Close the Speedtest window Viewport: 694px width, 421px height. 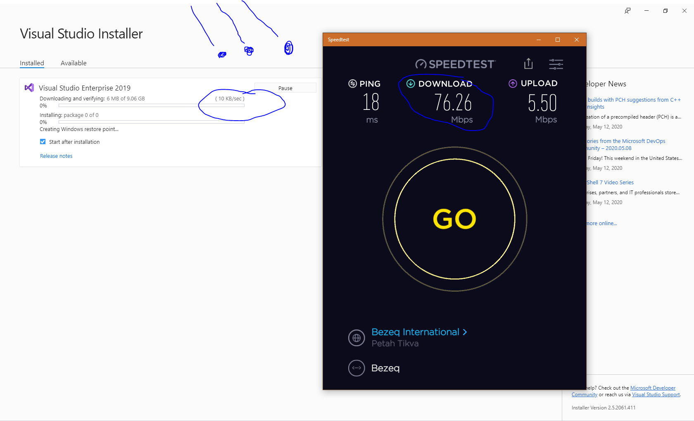coord(577,40)
